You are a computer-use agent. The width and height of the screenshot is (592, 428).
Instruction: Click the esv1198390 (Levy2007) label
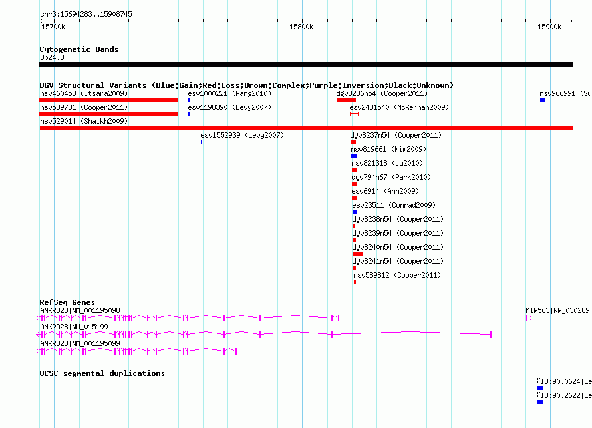(x=229, y=107)
